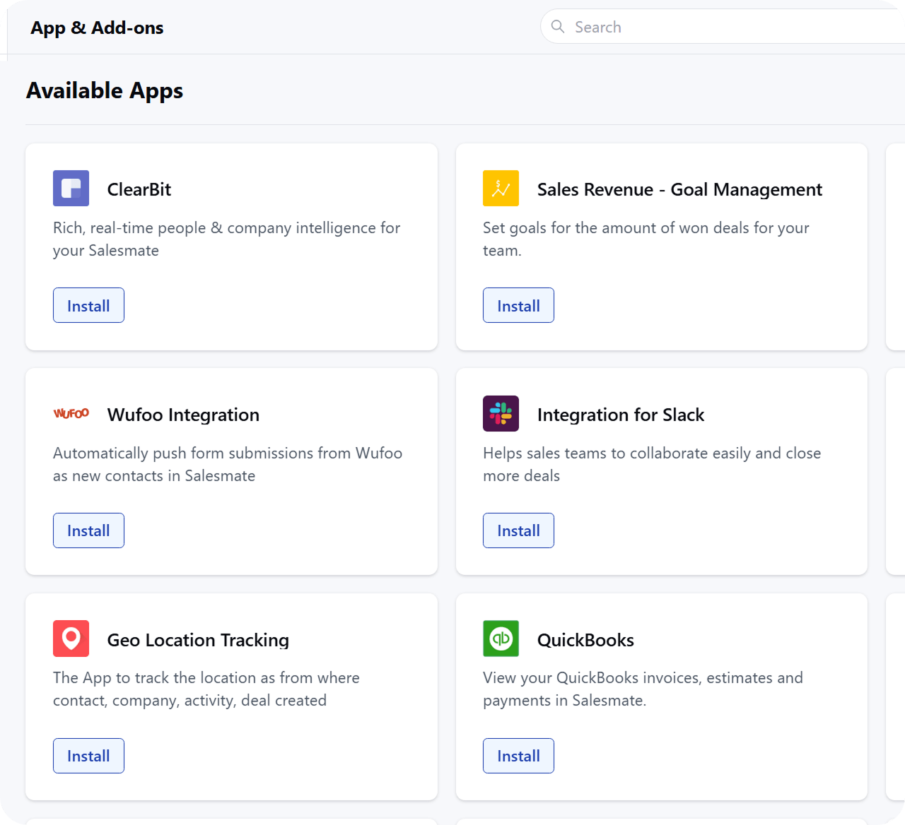Click the App & Add-ons page heading
The width and height of the screenshot is (905, 825).
pos(97,28)
